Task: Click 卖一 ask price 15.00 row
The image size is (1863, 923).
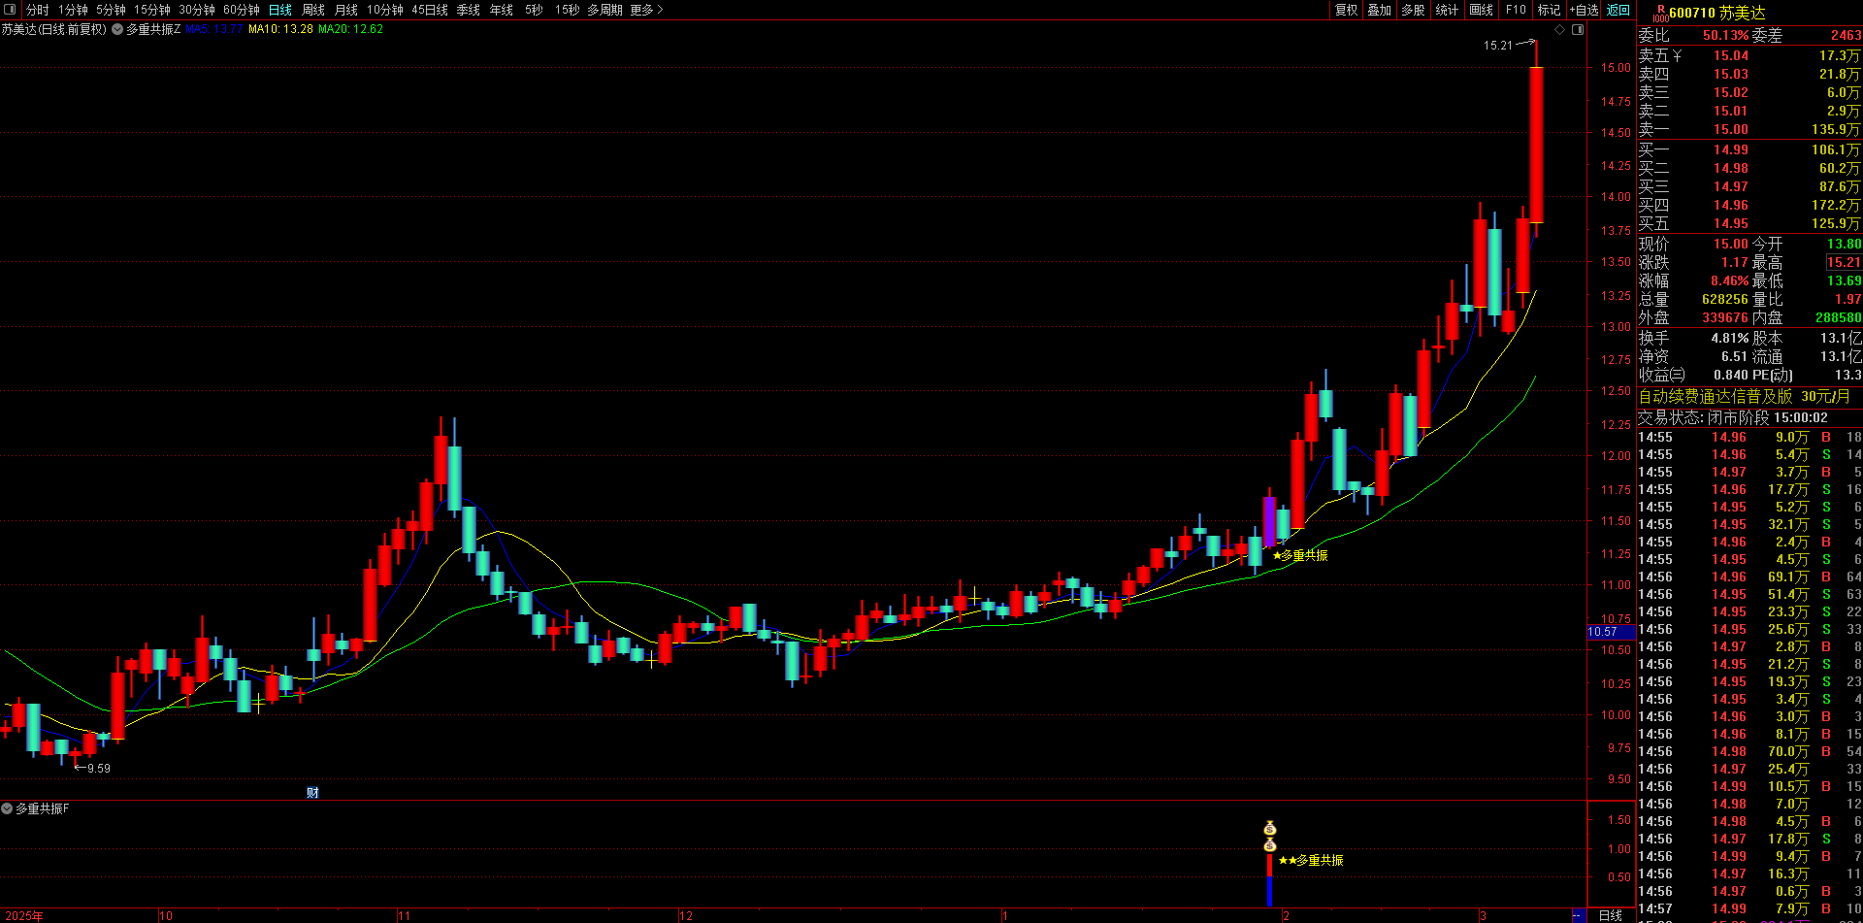Action: (1749, 129)
